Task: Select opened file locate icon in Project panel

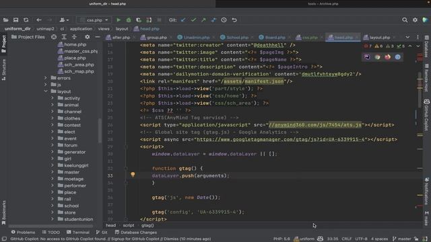Action: 54,37
